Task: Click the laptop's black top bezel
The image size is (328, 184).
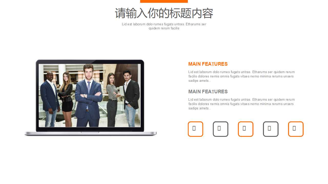Action: tap(90, 62)
